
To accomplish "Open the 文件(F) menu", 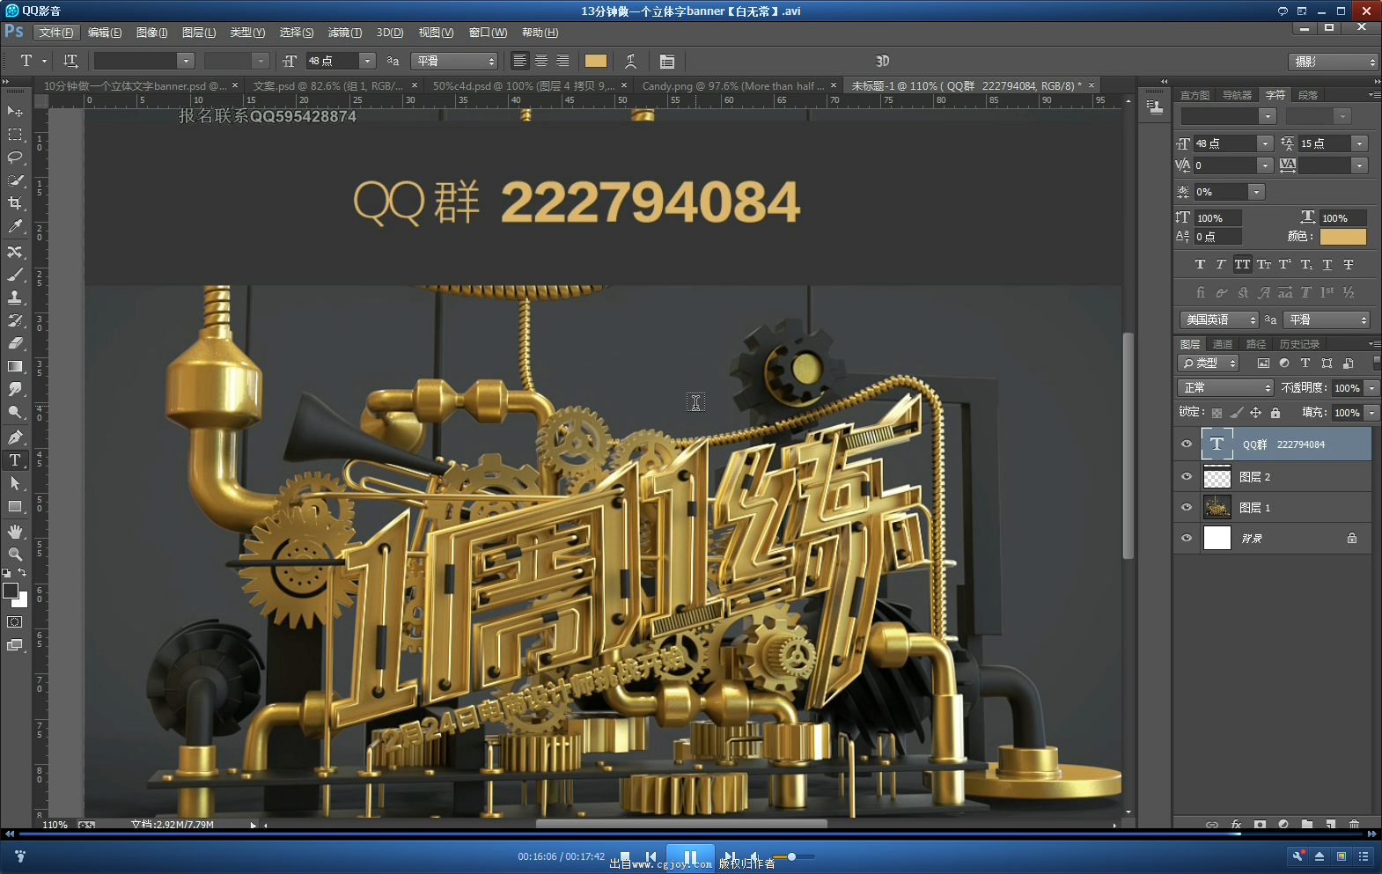I will pyautogui.click(x=56, y=33).
